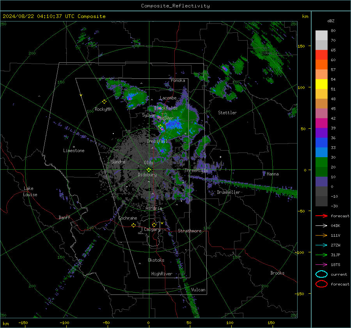Click the RedDeer city label
Image resolution: width=351 pixels, height=328 pixels.
165,118
